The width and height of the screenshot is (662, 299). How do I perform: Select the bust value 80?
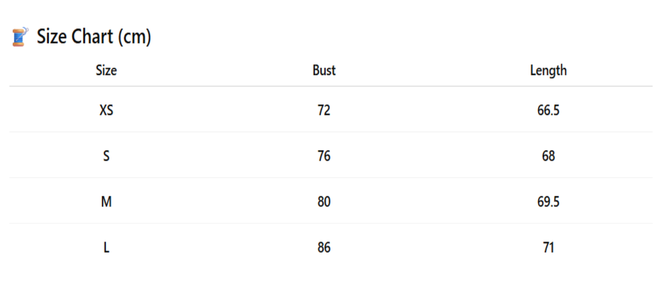(x=324, y=202)
